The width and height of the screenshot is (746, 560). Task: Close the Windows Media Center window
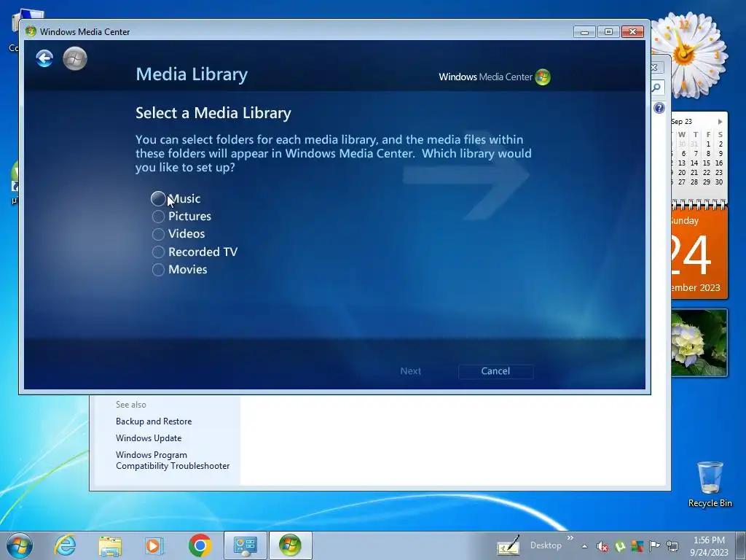click(x=633, y=32)
